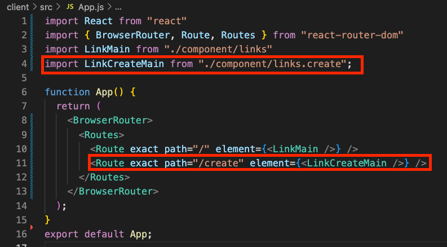The height and width of the screenshot is (247, 447).
Task: Click opening <Routes> tag on line 9
Action: [x=101, y=135]
